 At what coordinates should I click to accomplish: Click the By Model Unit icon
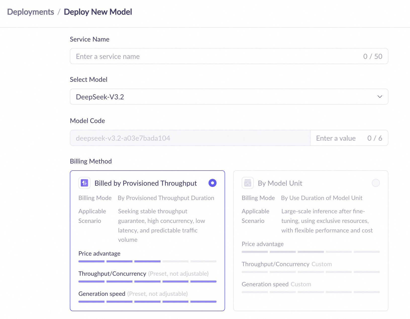tap(248, 183)
